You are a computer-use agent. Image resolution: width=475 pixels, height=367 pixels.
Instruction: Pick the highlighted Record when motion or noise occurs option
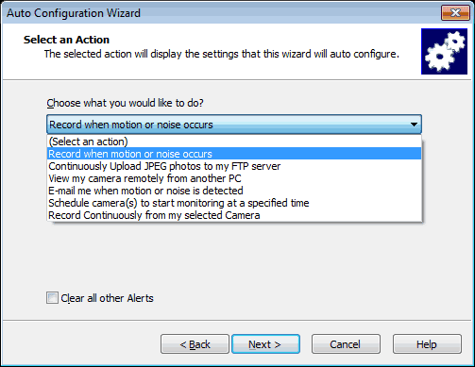click(x=234, y=154)
